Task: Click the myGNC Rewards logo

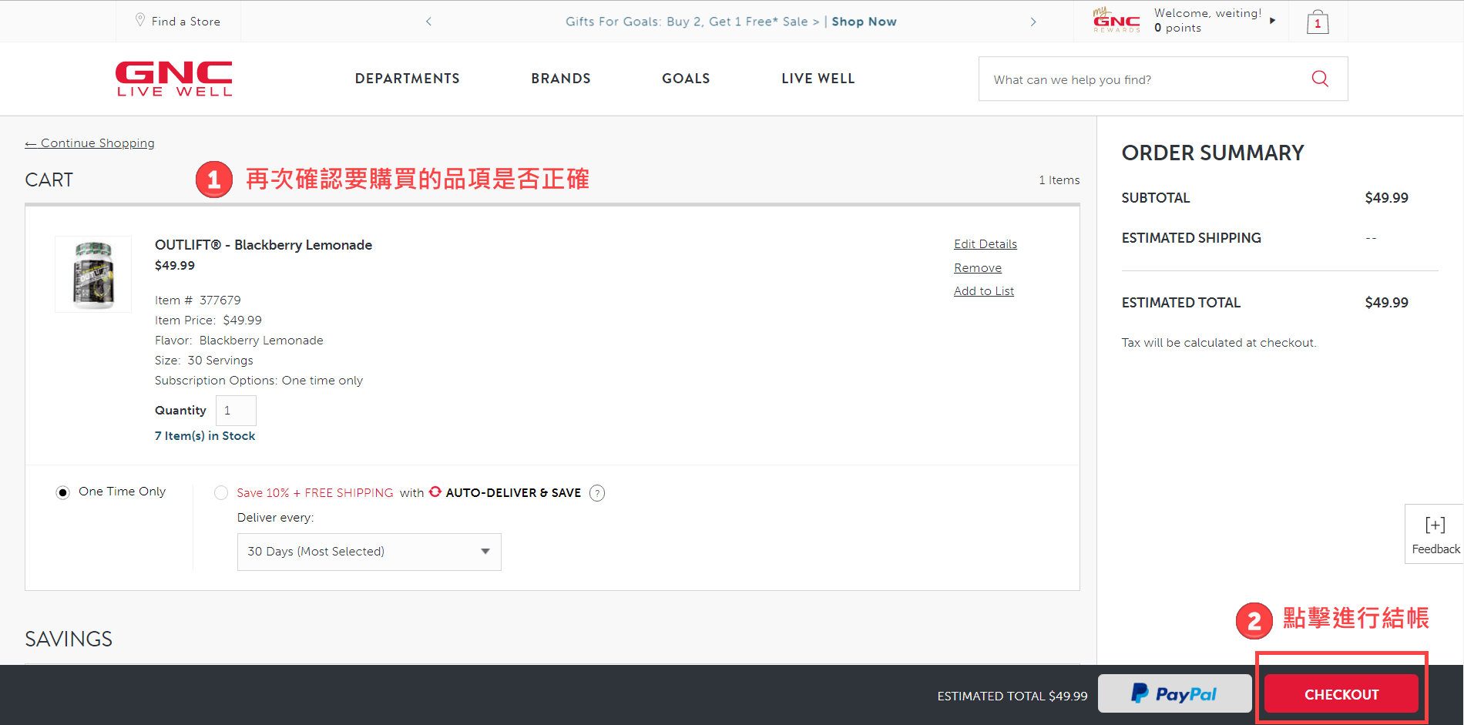Action: pos(1116,21)
